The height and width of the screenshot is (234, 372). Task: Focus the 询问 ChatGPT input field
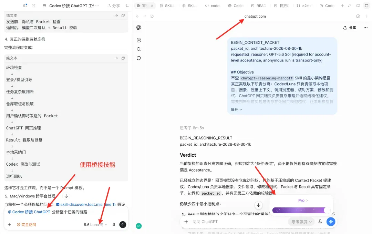tap(238, 222)
